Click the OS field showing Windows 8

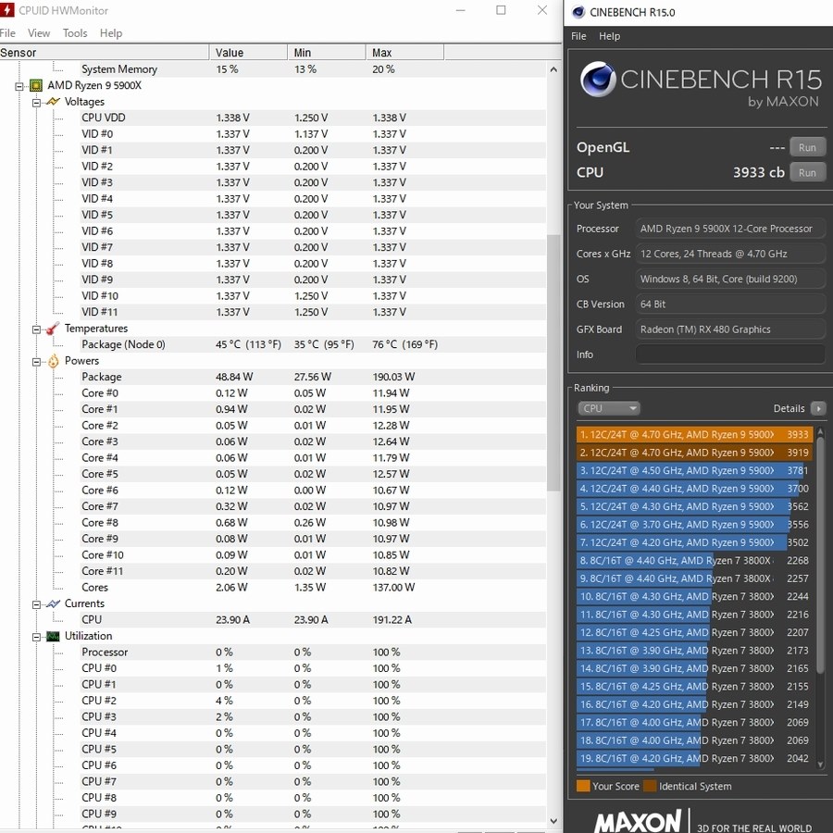[730, 279]
